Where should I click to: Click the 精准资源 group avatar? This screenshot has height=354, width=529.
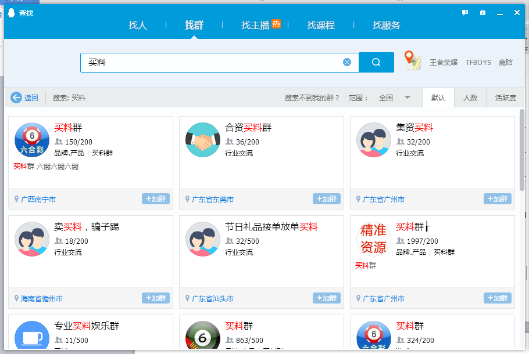373,239
